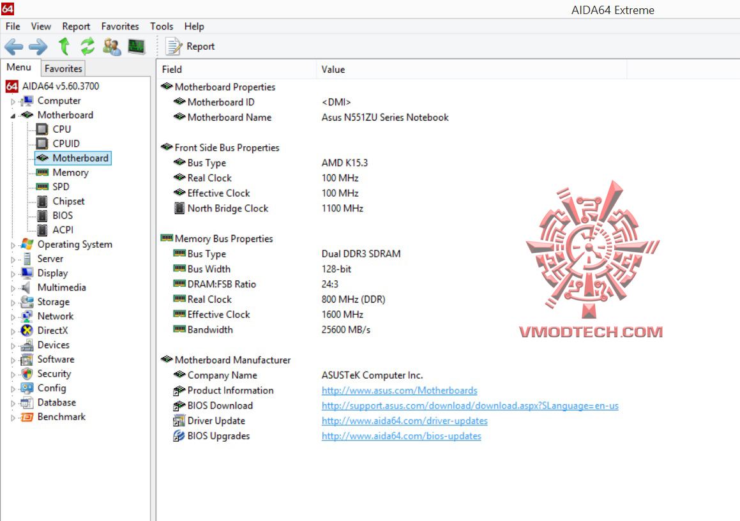Viewport: 740px width, 521px height.
Task: Click the Multimedia speaker icon
Action: [26, 287]
